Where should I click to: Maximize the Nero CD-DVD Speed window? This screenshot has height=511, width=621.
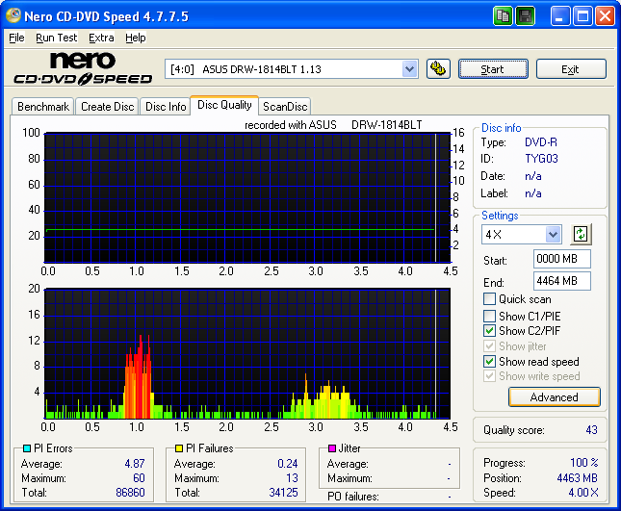pyautogui.click(x=582, y=16)
